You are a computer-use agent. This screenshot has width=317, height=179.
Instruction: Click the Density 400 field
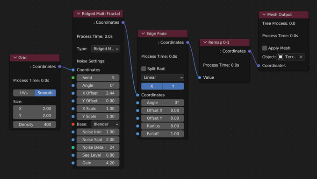coord(35,124)
